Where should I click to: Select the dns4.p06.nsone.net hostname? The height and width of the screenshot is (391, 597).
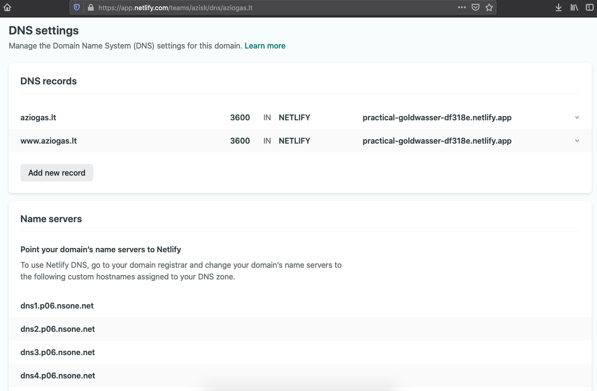[57, 375]
